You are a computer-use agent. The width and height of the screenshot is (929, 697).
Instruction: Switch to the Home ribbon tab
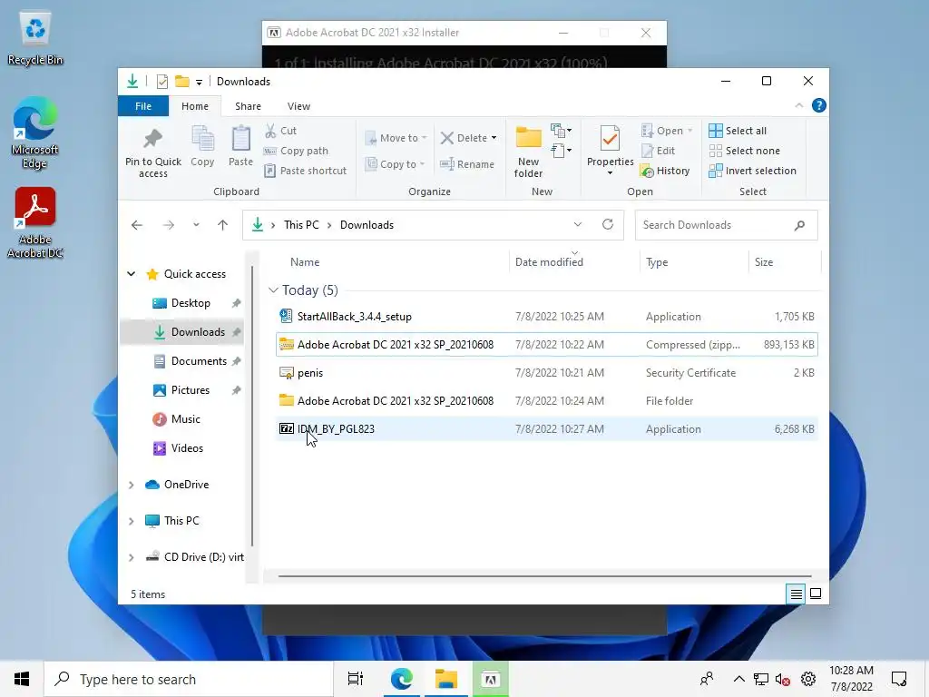(x=195, y=106)
